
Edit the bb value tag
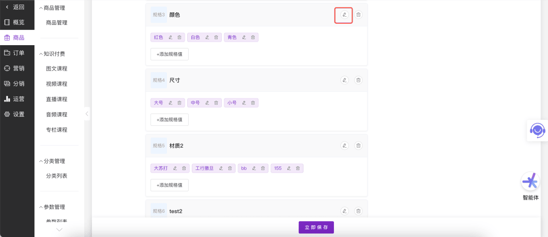pyautogui.click(x=254, y=168)
